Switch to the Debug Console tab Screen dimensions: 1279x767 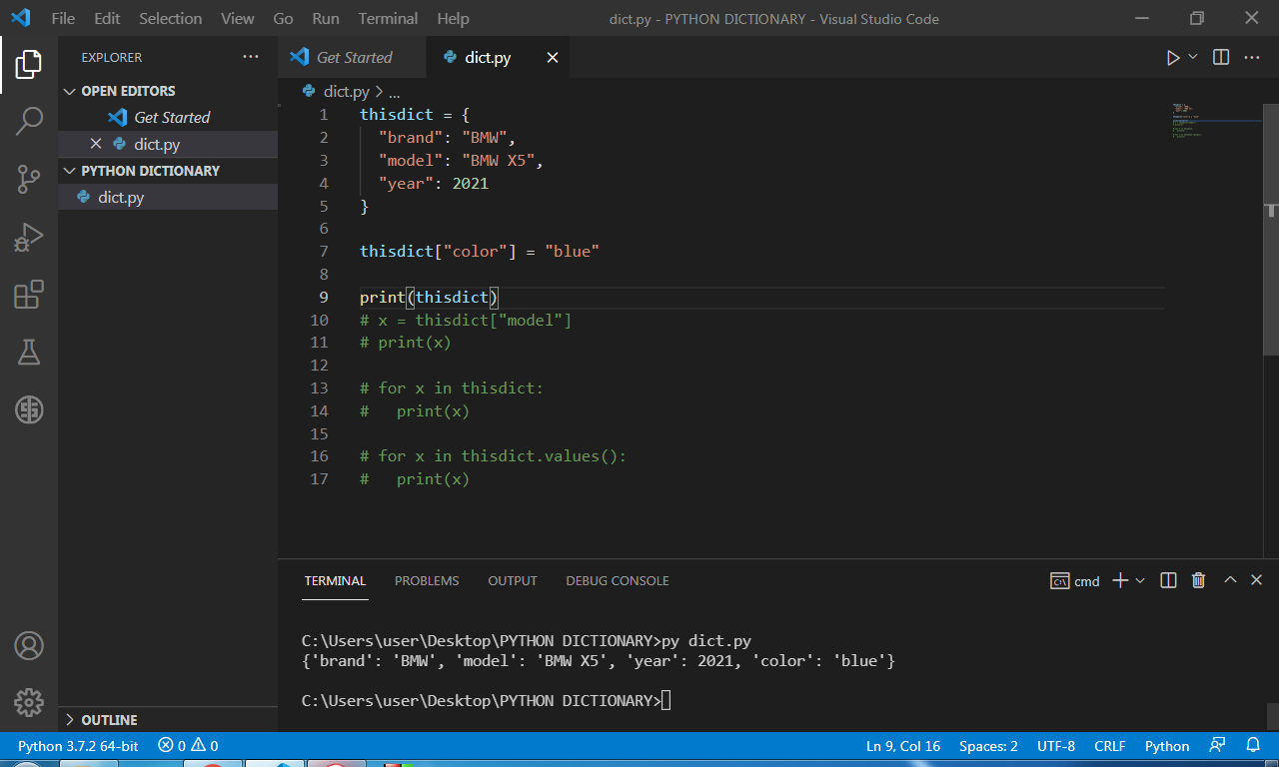pos(618,580)
